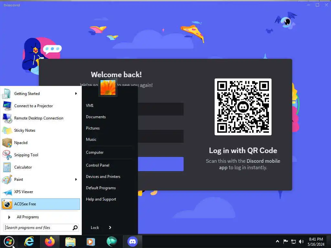Open Remote Desktop Connection icon

[7, 118]
